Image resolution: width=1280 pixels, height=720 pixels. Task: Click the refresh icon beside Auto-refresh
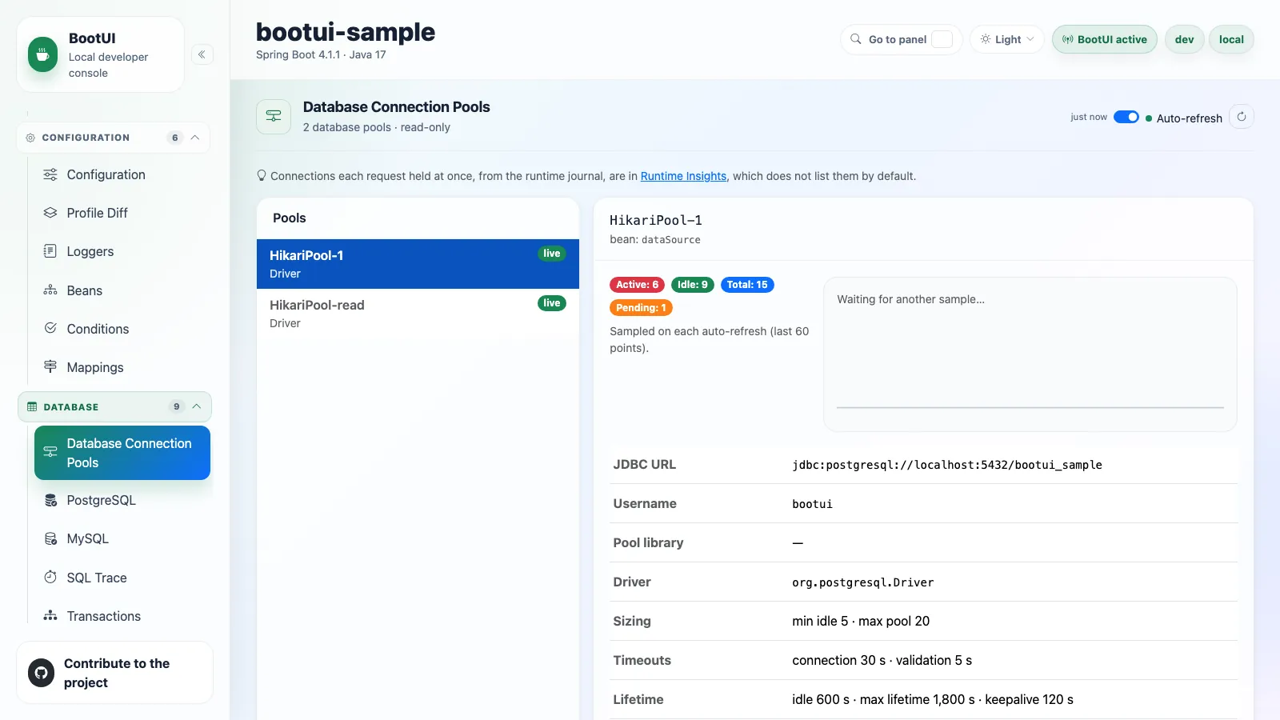click(x=1242, y=117)
